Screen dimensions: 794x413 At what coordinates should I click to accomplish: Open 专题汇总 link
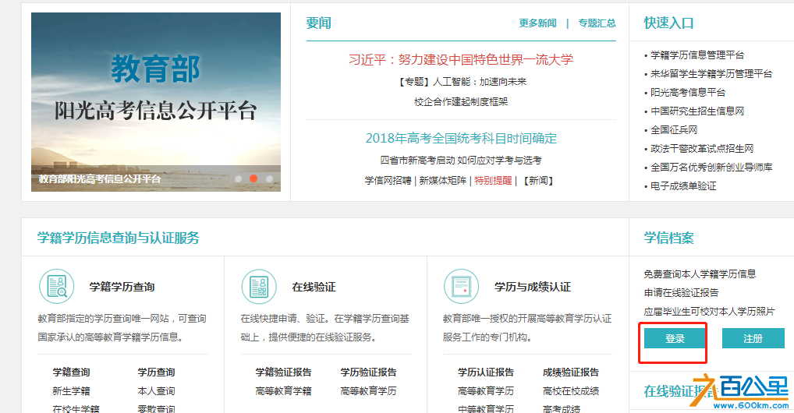coord(597,23)
